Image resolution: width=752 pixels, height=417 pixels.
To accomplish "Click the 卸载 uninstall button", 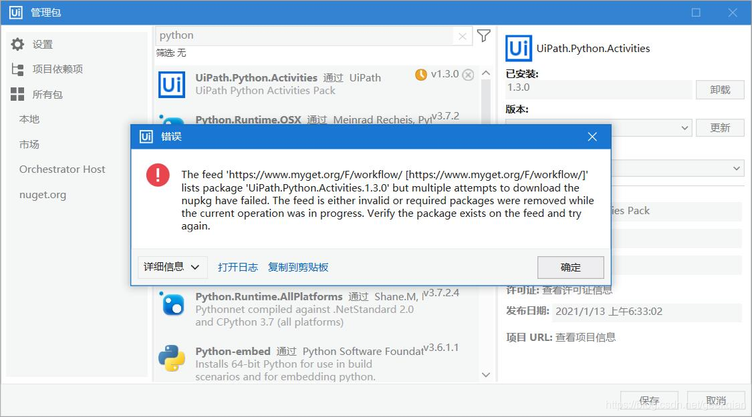I will pos(720,89).
